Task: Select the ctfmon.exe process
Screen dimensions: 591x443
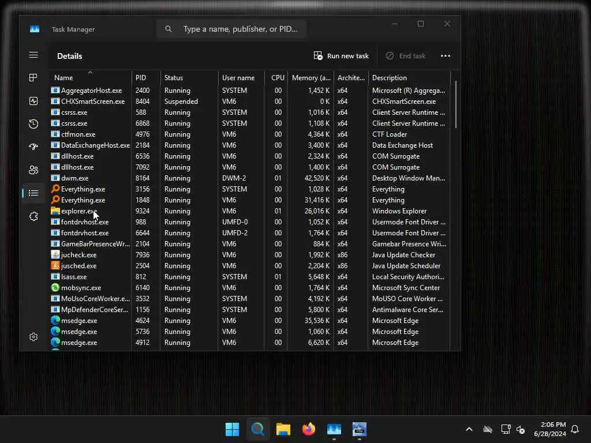Action: [249, 134]
